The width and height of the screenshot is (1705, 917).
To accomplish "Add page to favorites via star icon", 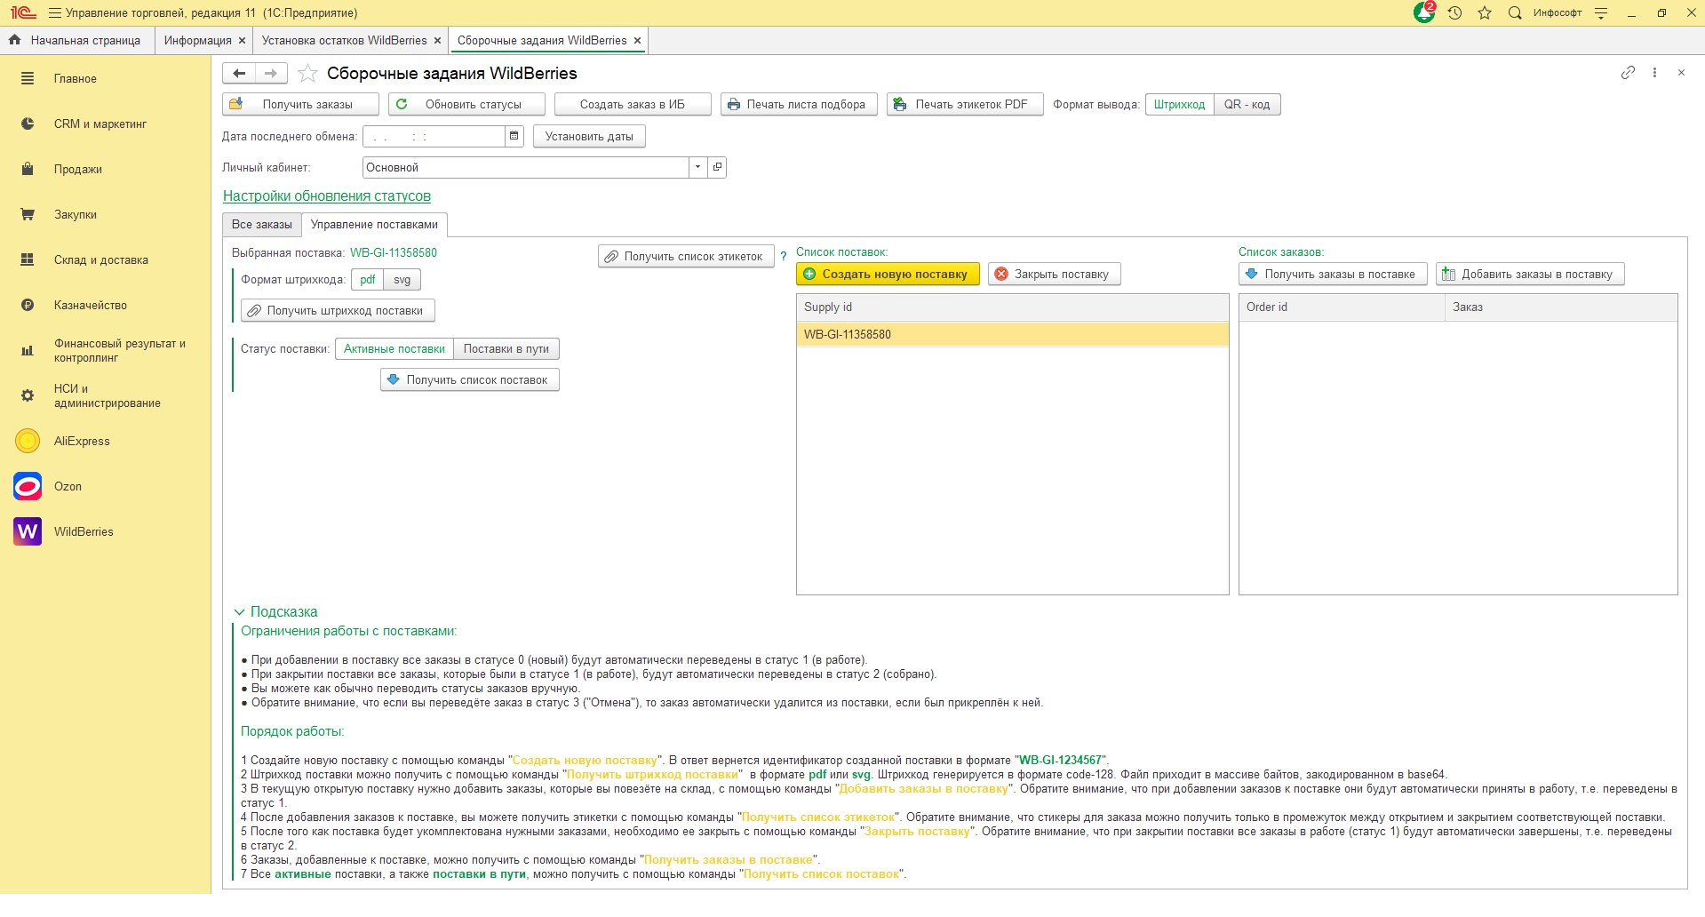I will click(x=307, y=73).
